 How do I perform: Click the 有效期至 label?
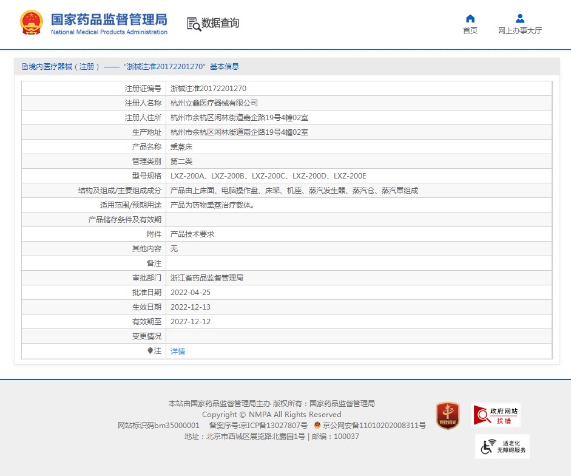(147, 322)
